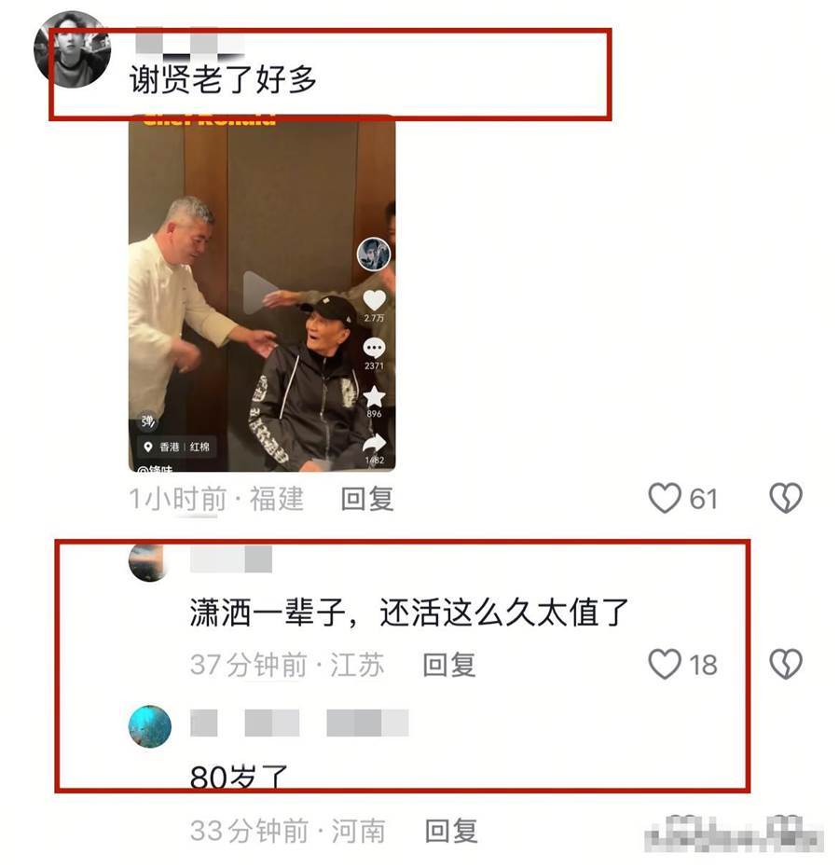
Task: Open the video author's round avatar
Action: click(x=374, y=255)
